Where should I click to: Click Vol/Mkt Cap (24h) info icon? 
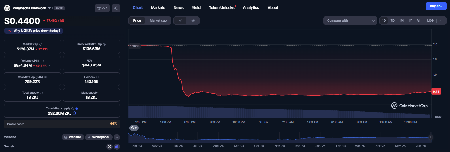point(45,77)
